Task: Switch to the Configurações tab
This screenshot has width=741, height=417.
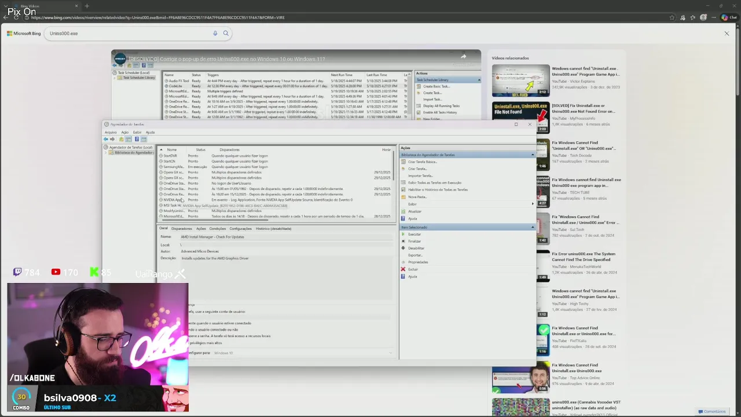Action: click(240, 228)
